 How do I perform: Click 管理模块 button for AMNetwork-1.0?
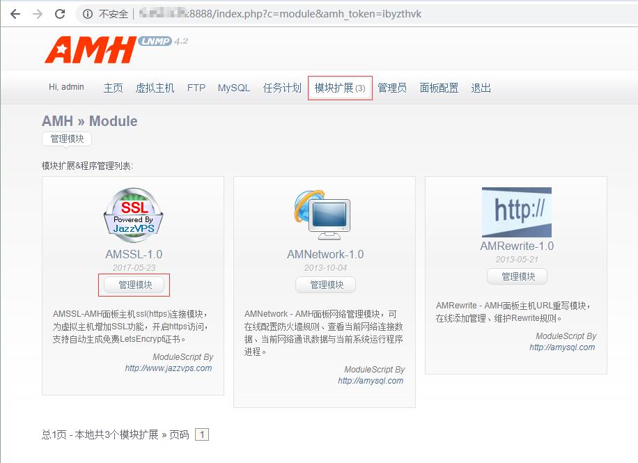pyautogui.click(x=325, y=285)
